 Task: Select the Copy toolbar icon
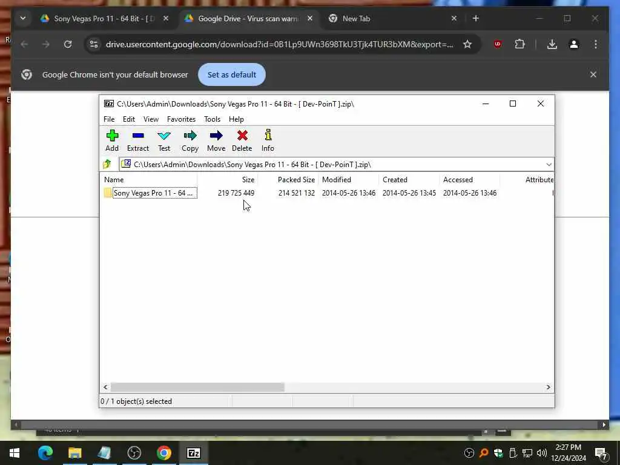click(190, 140)
